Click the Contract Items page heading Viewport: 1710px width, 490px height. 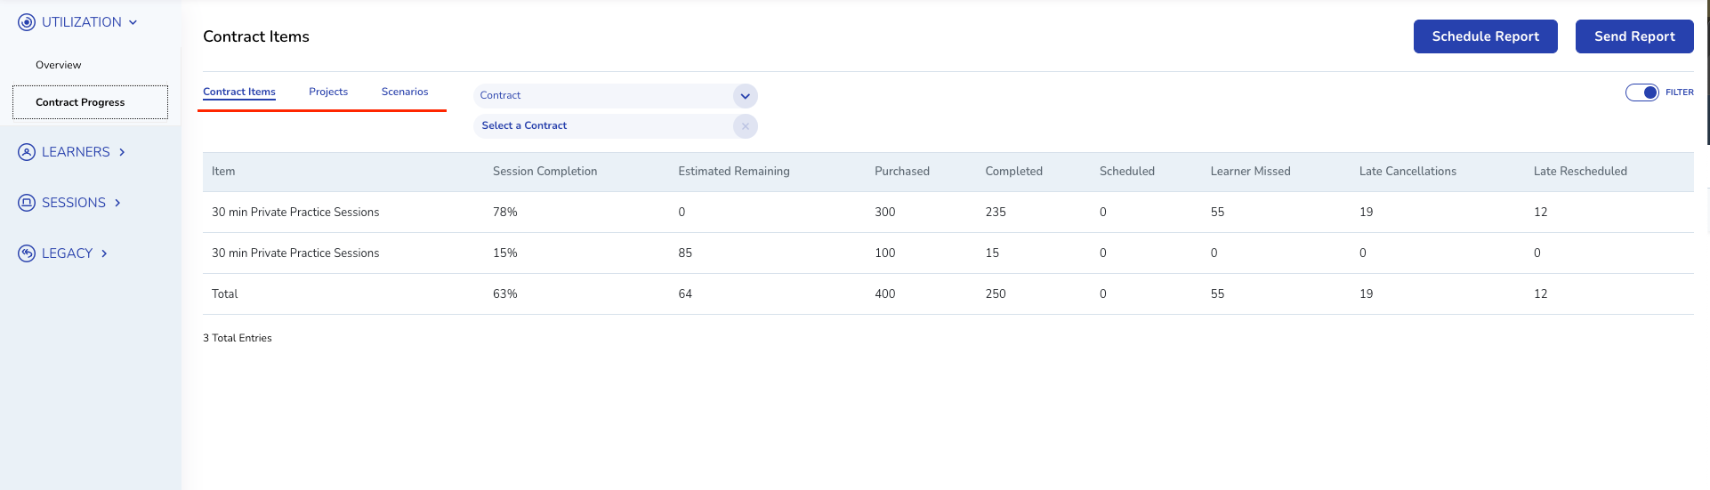pos(256,36)
